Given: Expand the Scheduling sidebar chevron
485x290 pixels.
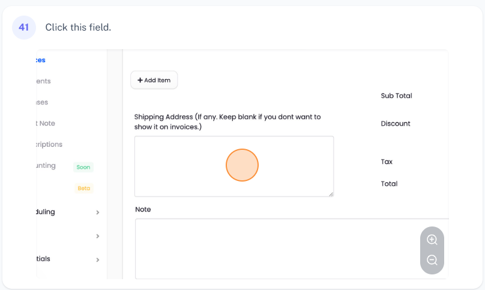Looking at the screenshot, I should 97,212.
